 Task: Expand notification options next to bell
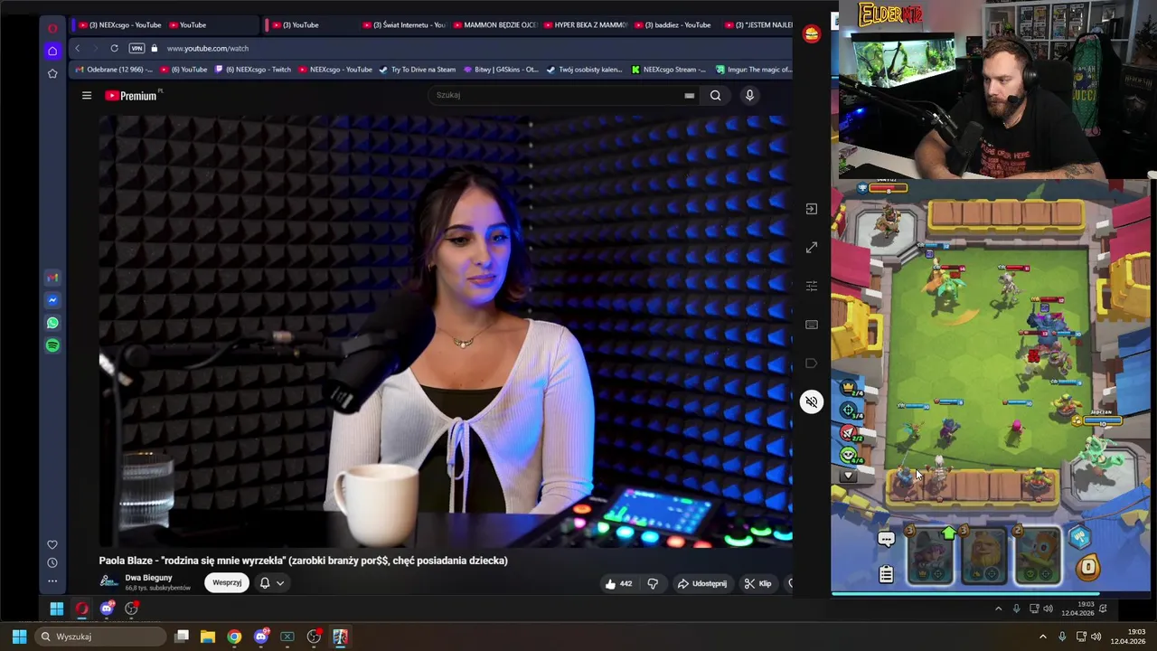(x=280, y=583)
